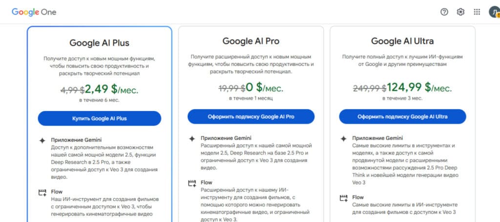
Task: Click the Flow icon in AI Pro card
Action: tap(191, 183)
